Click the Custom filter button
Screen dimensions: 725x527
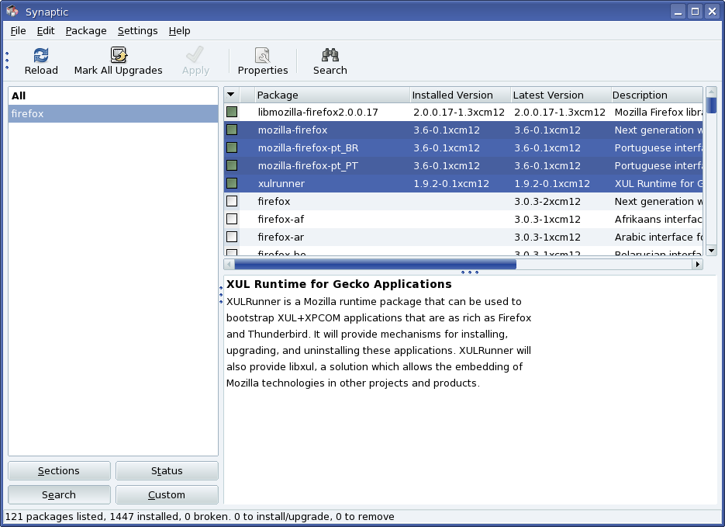point(167,494)
